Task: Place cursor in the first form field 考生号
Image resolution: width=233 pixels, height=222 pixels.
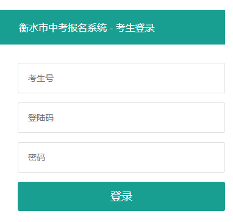Action: point(121,78)
